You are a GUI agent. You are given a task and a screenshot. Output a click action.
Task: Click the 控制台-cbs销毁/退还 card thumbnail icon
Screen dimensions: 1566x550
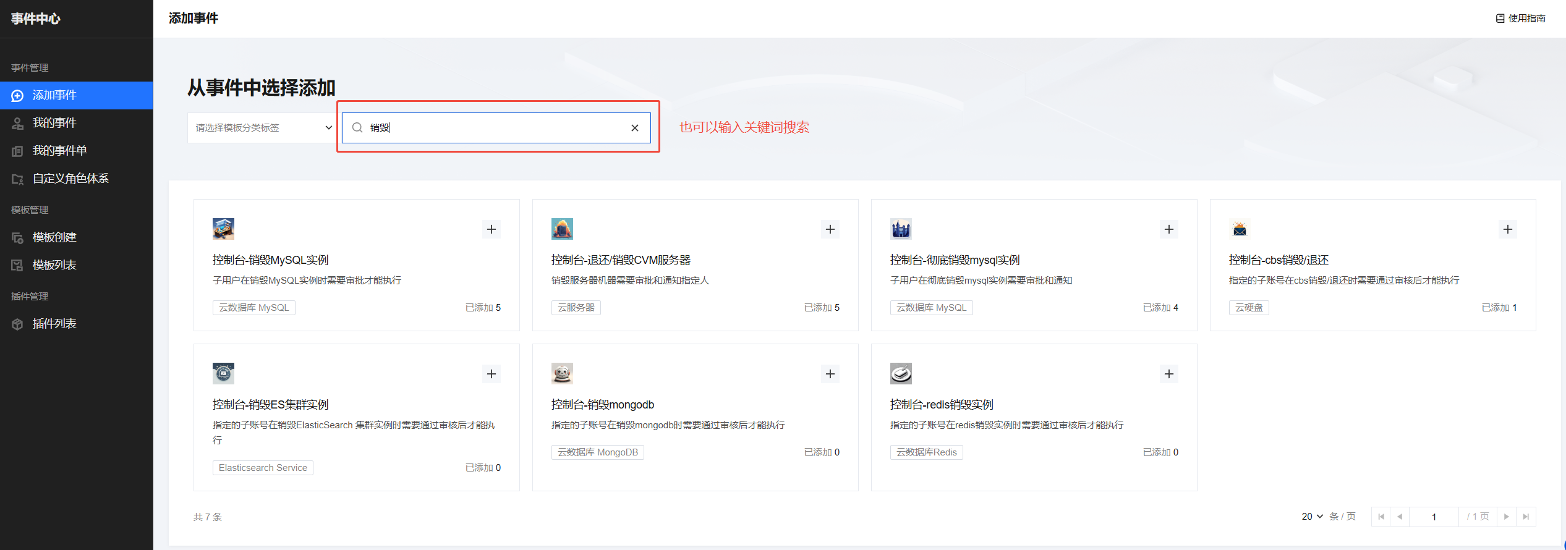[1240, 229]
